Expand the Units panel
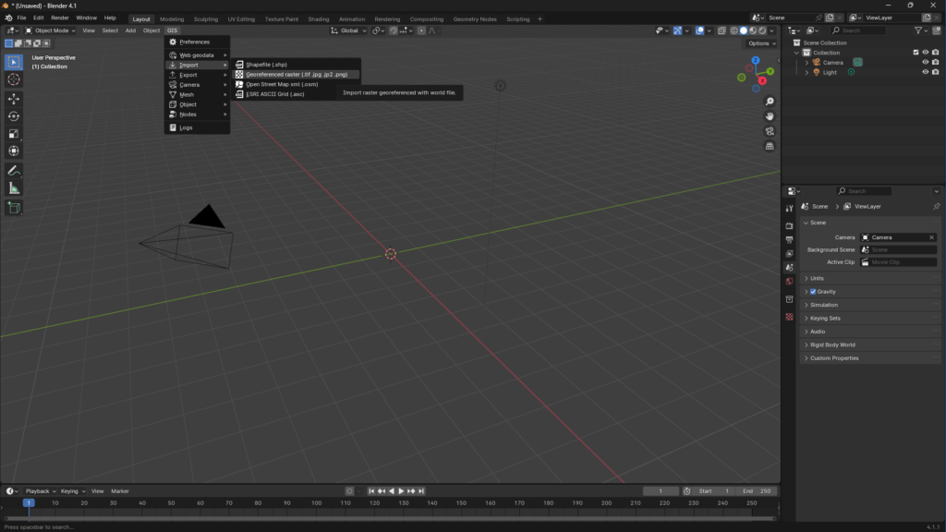 tap(817, 278)
